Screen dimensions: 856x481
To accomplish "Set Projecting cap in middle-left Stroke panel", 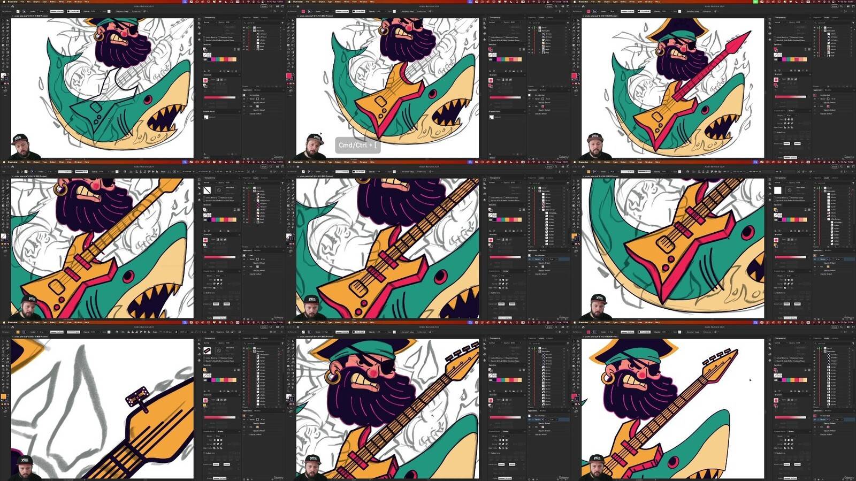I will 221,280.
